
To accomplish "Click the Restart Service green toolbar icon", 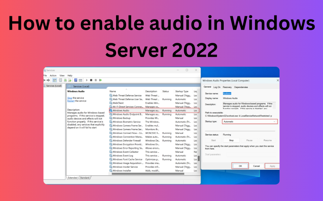I will (x=100, y=80).
